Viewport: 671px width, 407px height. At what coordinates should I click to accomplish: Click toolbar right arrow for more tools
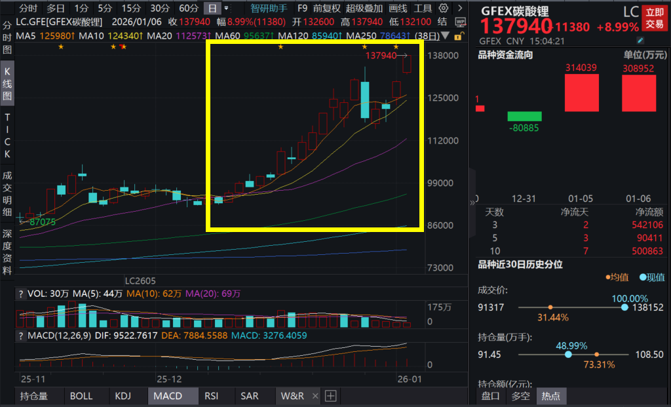point(459,9)
